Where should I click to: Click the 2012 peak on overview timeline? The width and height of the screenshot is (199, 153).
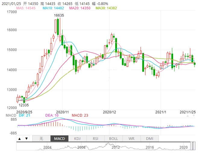[108, 144]
